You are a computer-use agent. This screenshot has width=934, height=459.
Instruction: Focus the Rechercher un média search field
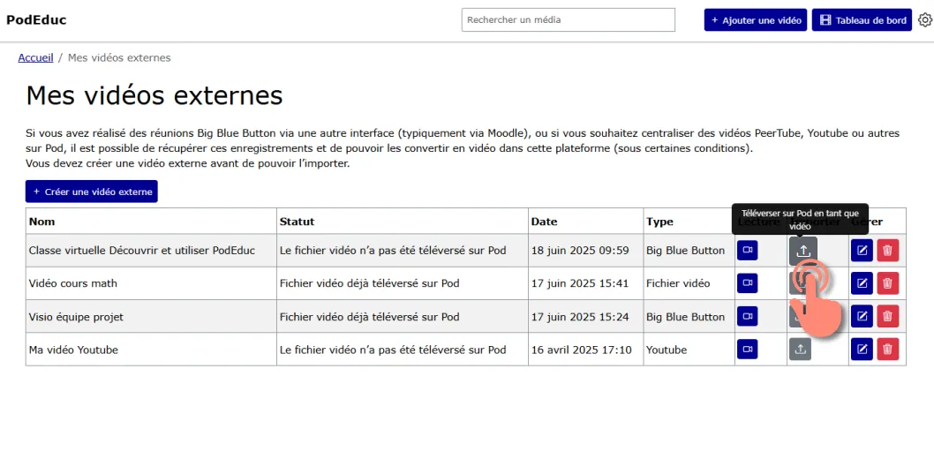pyautogui.click(x=569, y=19)
